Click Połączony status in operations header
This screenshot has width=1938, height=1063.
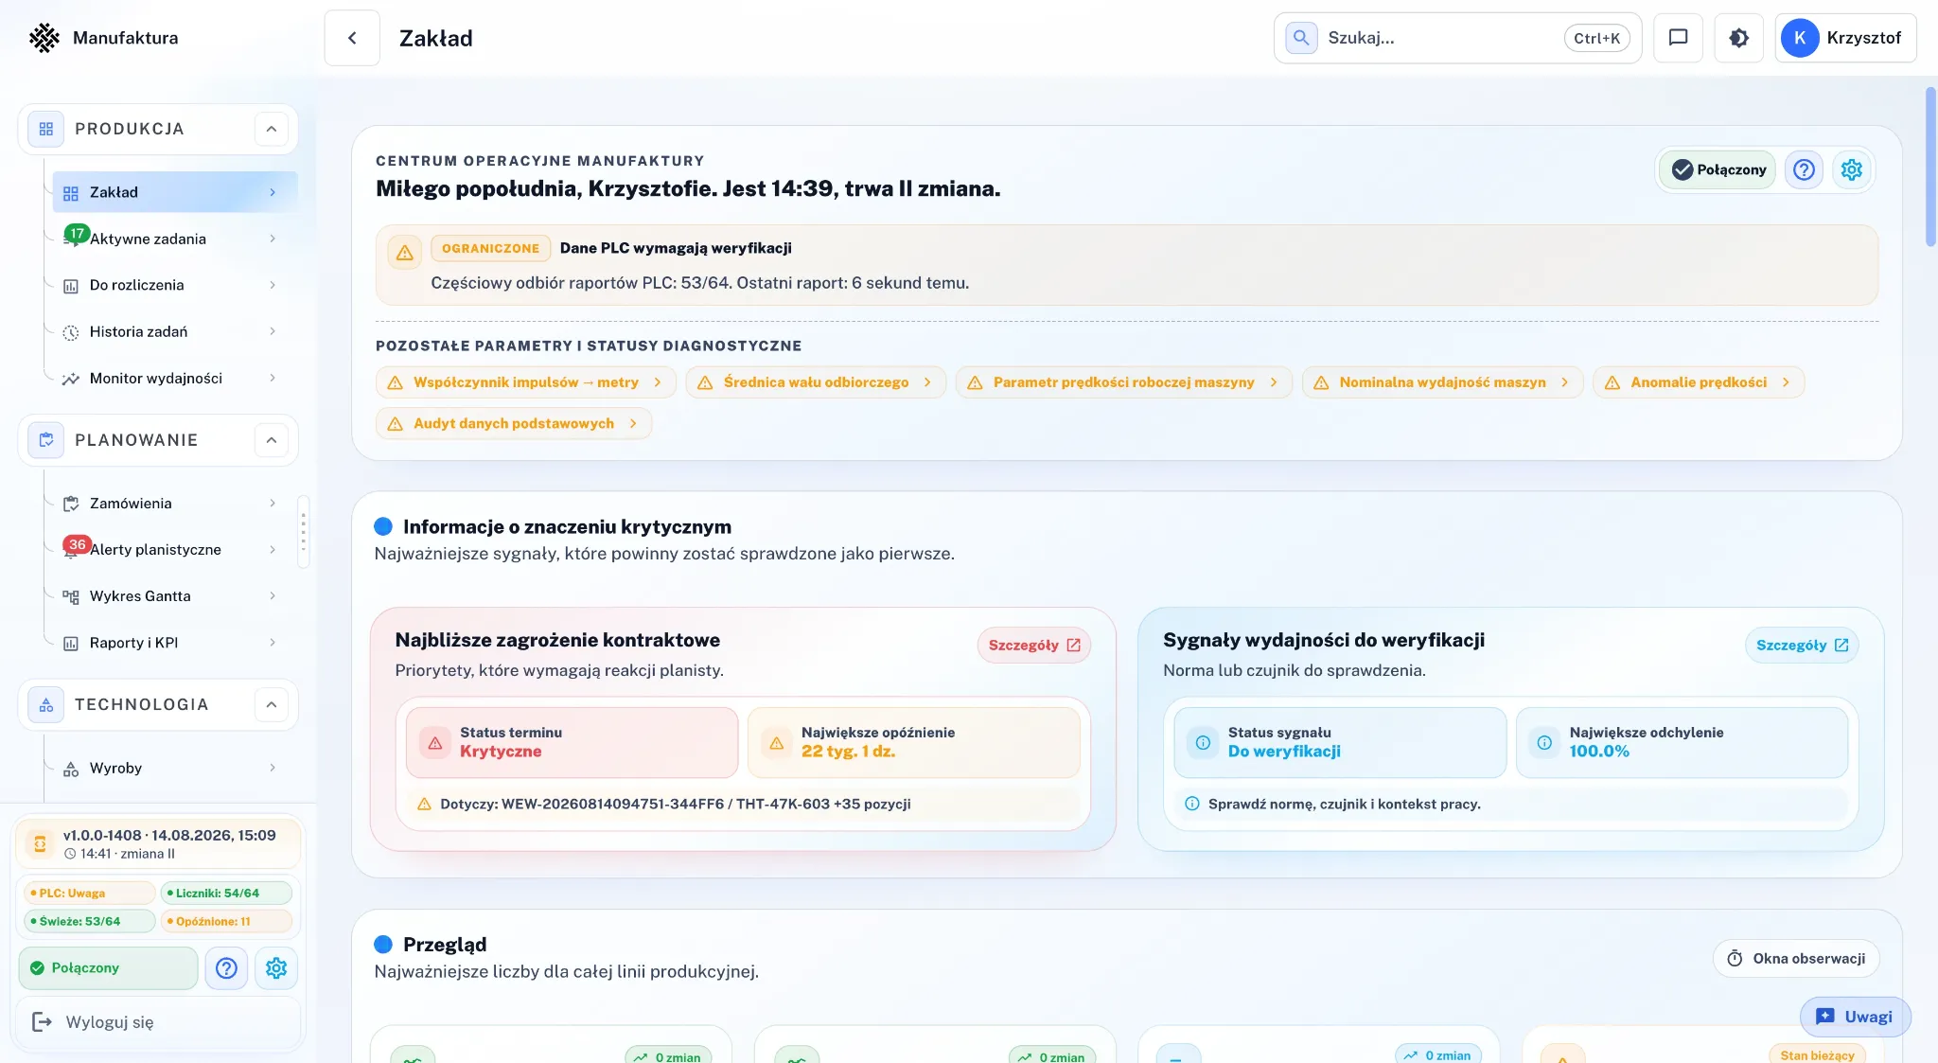(x=1718, y=169)
